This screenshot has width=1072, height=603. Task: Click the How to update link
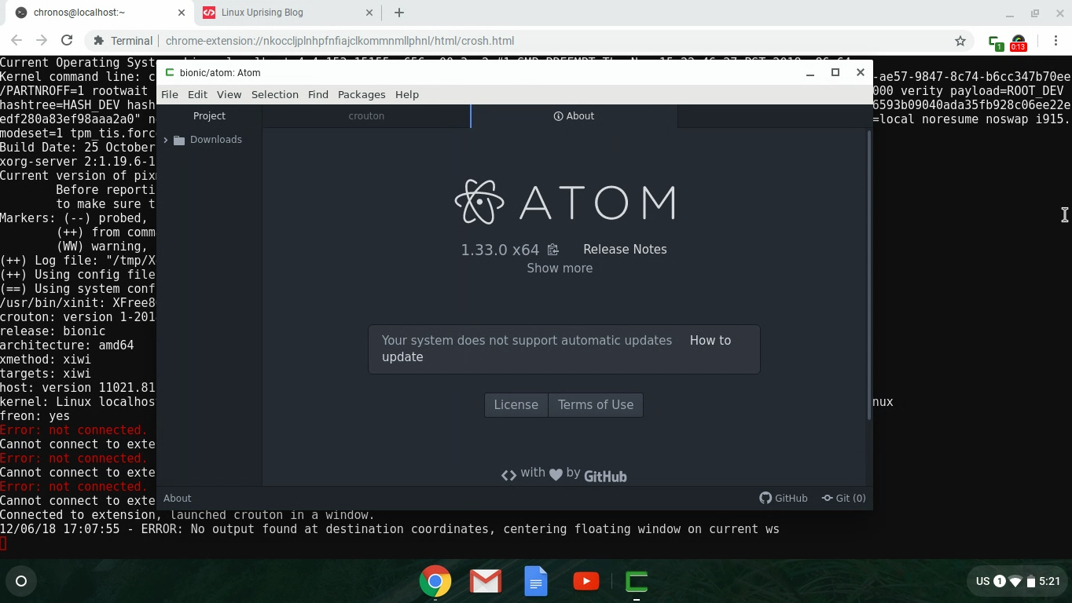click(x=710, y=340)
